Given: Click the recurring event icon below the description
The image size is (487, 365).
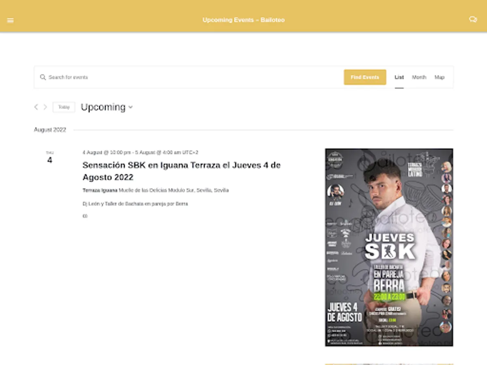Looking at the screenshot, I should [84, 216].
